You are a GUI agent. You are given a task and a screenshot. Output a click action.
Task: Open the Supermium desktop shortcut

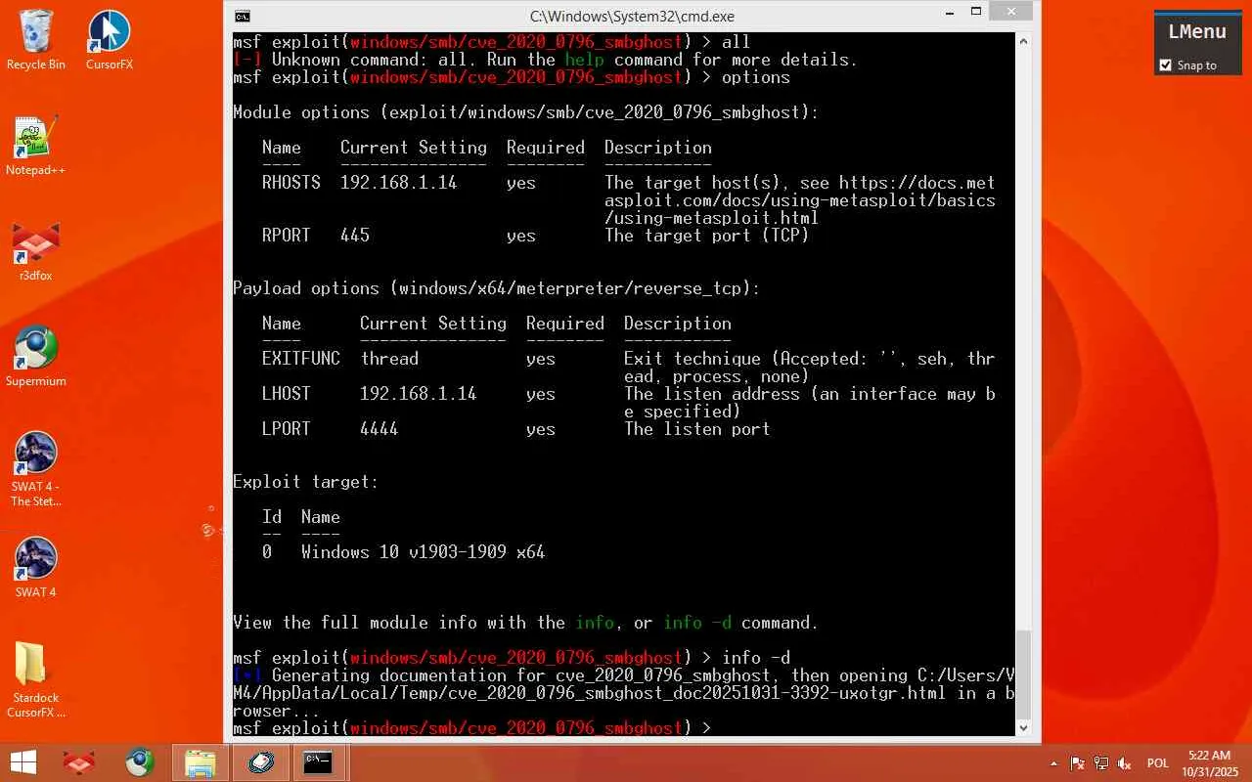[x=36, y=357]
